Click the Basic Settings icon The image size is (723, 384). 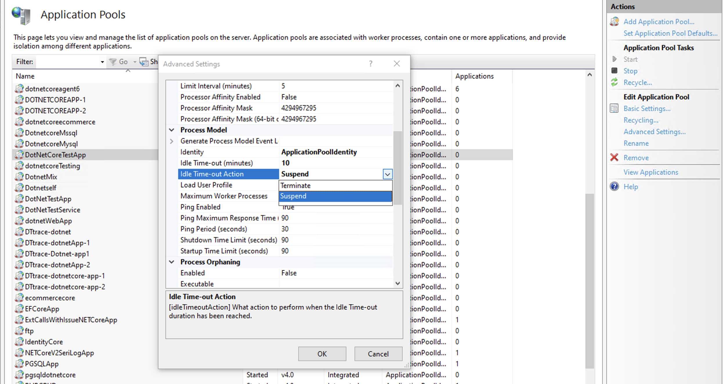pyautogui.click(x=614, y=109)
